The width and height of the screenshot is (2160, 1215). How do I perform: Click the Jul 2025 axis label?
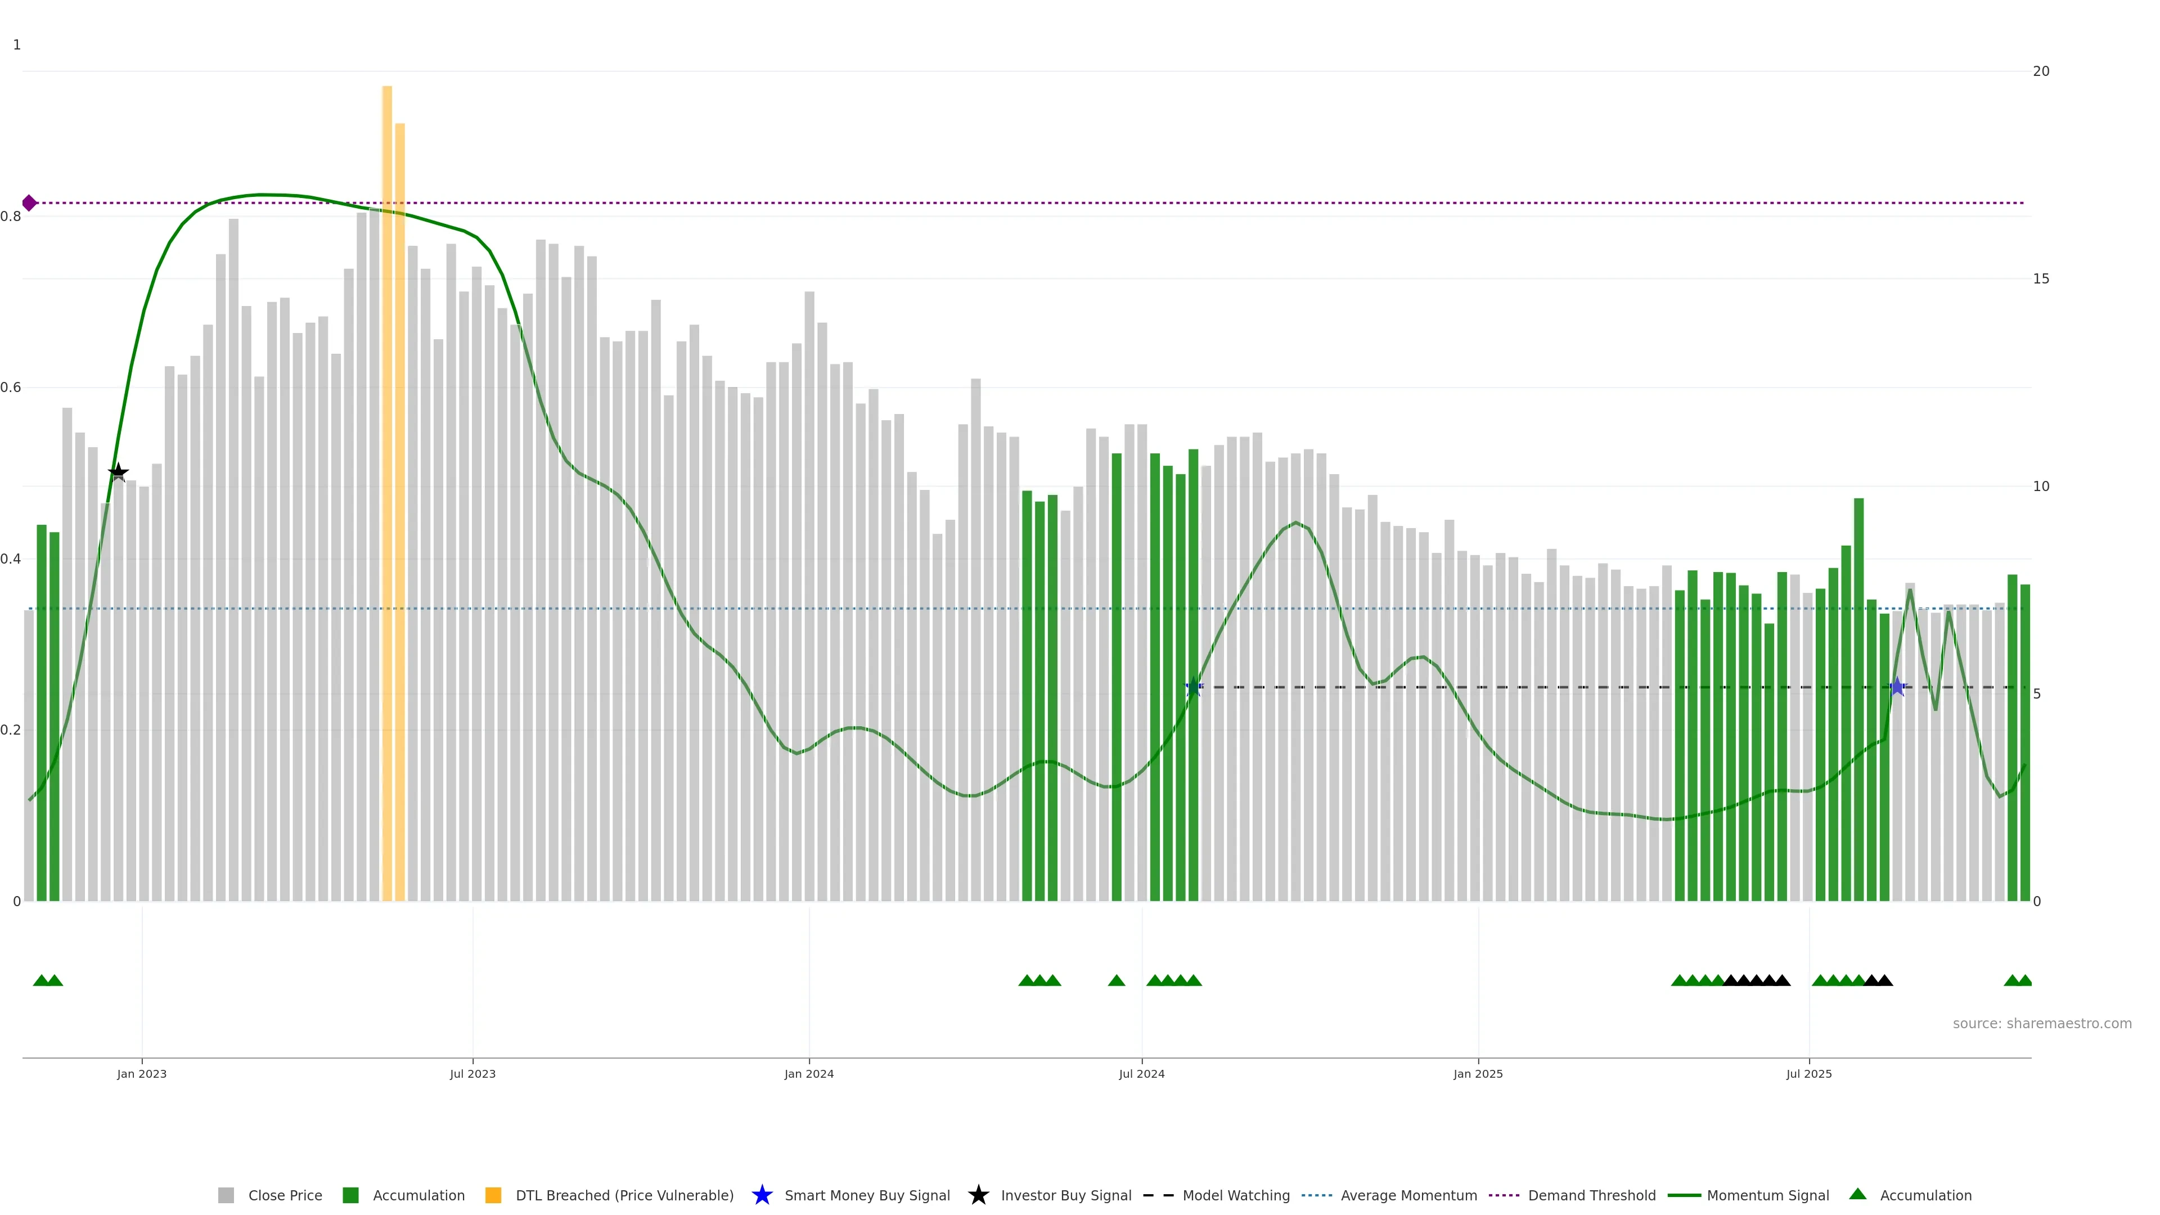coord(1808,1073)
